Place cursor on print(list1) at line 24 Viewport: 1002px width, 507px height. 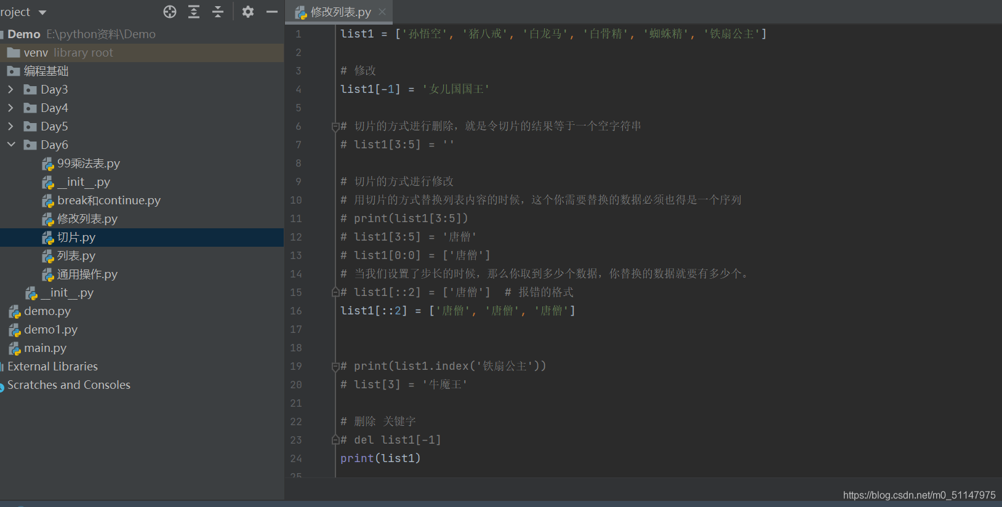click(380, 458)
